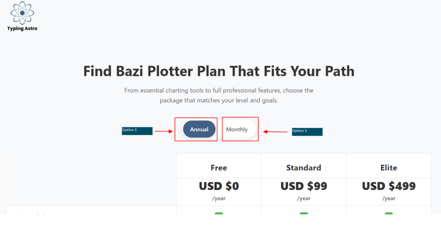The image size is (441, 241).
Task: Click the Typing Astro atom logo
Action: tap(22, 13)
